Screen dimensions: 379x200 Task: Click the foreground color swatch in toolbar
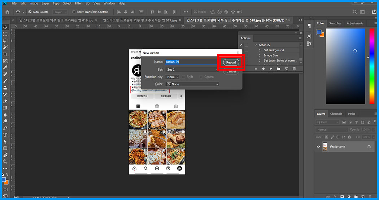4,180
